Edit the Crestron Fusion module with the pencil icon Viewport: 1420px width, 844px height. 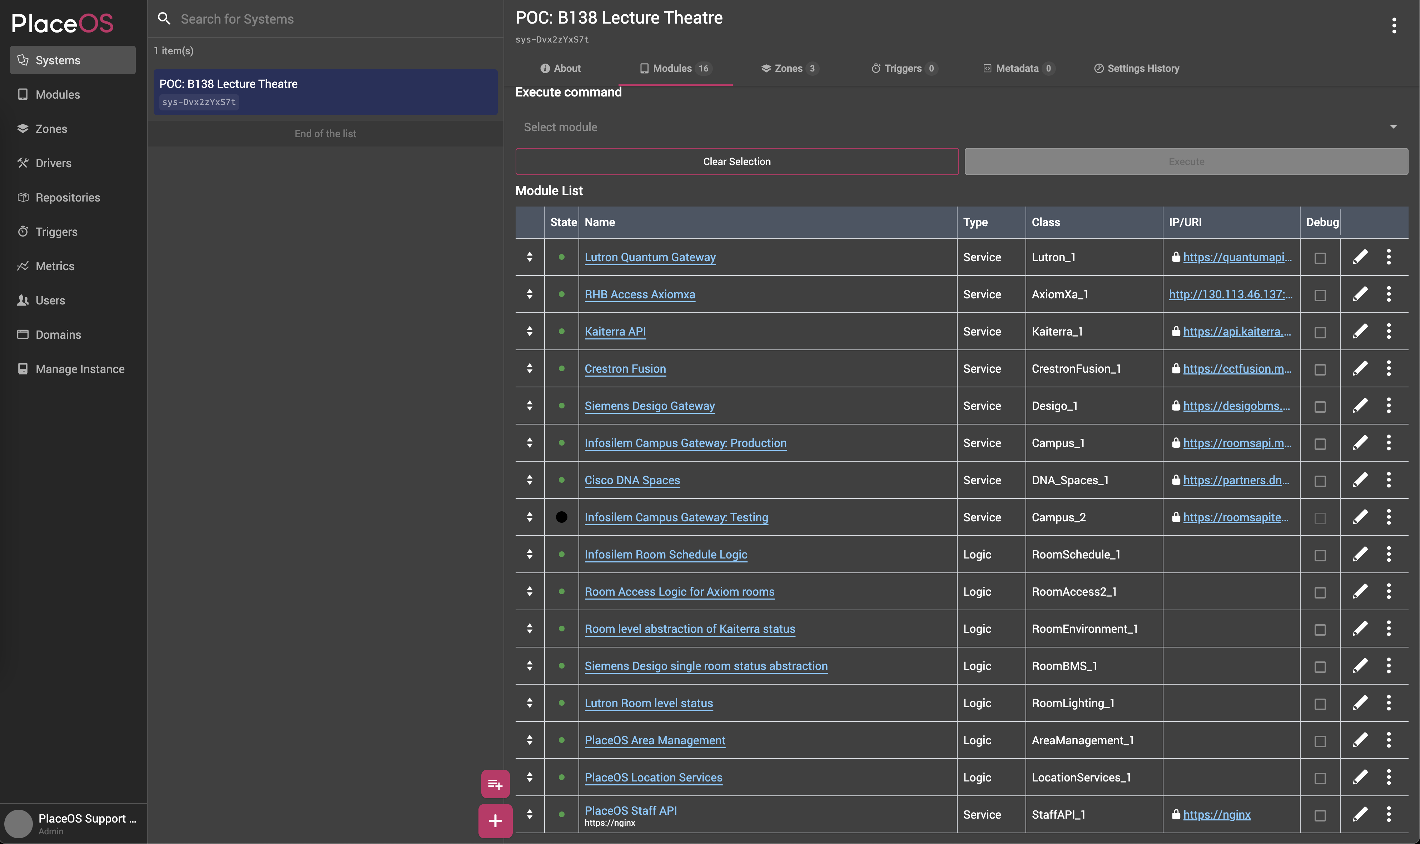1360,368
